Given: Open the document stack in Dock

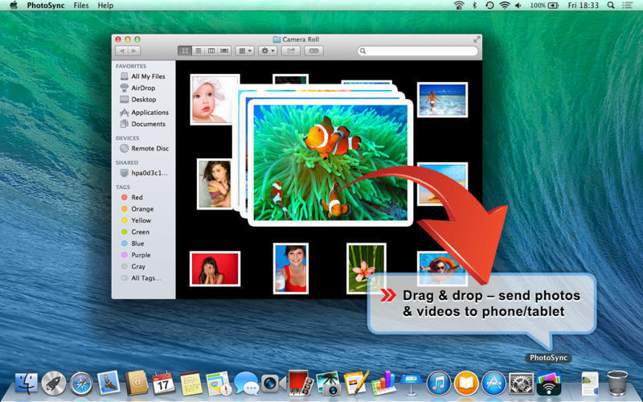Looking at the screenshot, I should [590, 384].
